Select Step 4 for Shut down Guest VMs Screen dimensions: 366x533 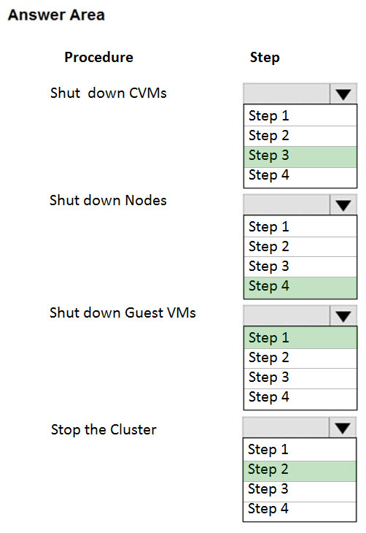300,399
